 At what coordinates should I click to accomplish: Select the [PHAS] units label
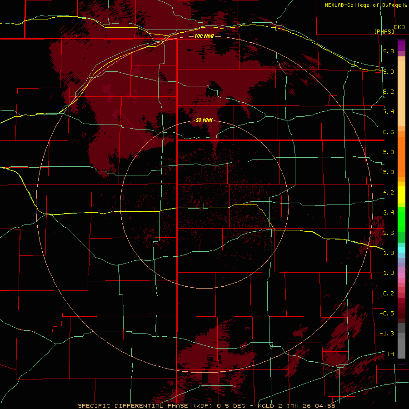(384, 31)
